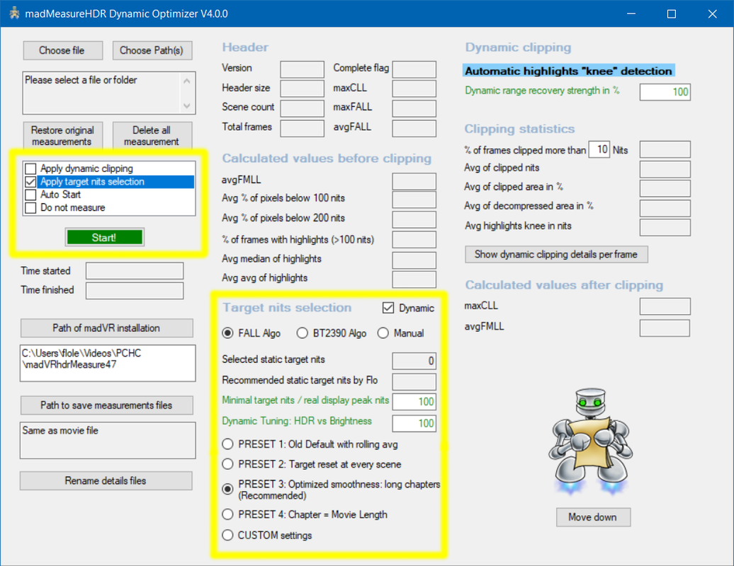Click the Complete flag field
This screenshot has width=734, height=566.
pos(414,69)
